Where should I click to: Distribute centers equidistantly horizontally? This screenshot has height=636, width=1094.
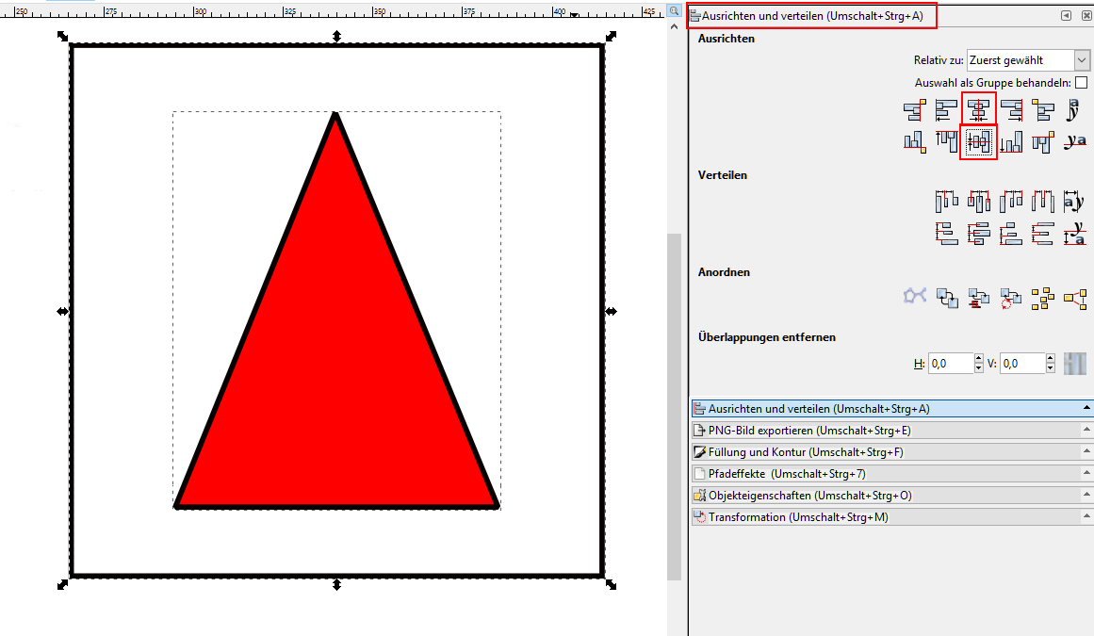click(978, 202)
